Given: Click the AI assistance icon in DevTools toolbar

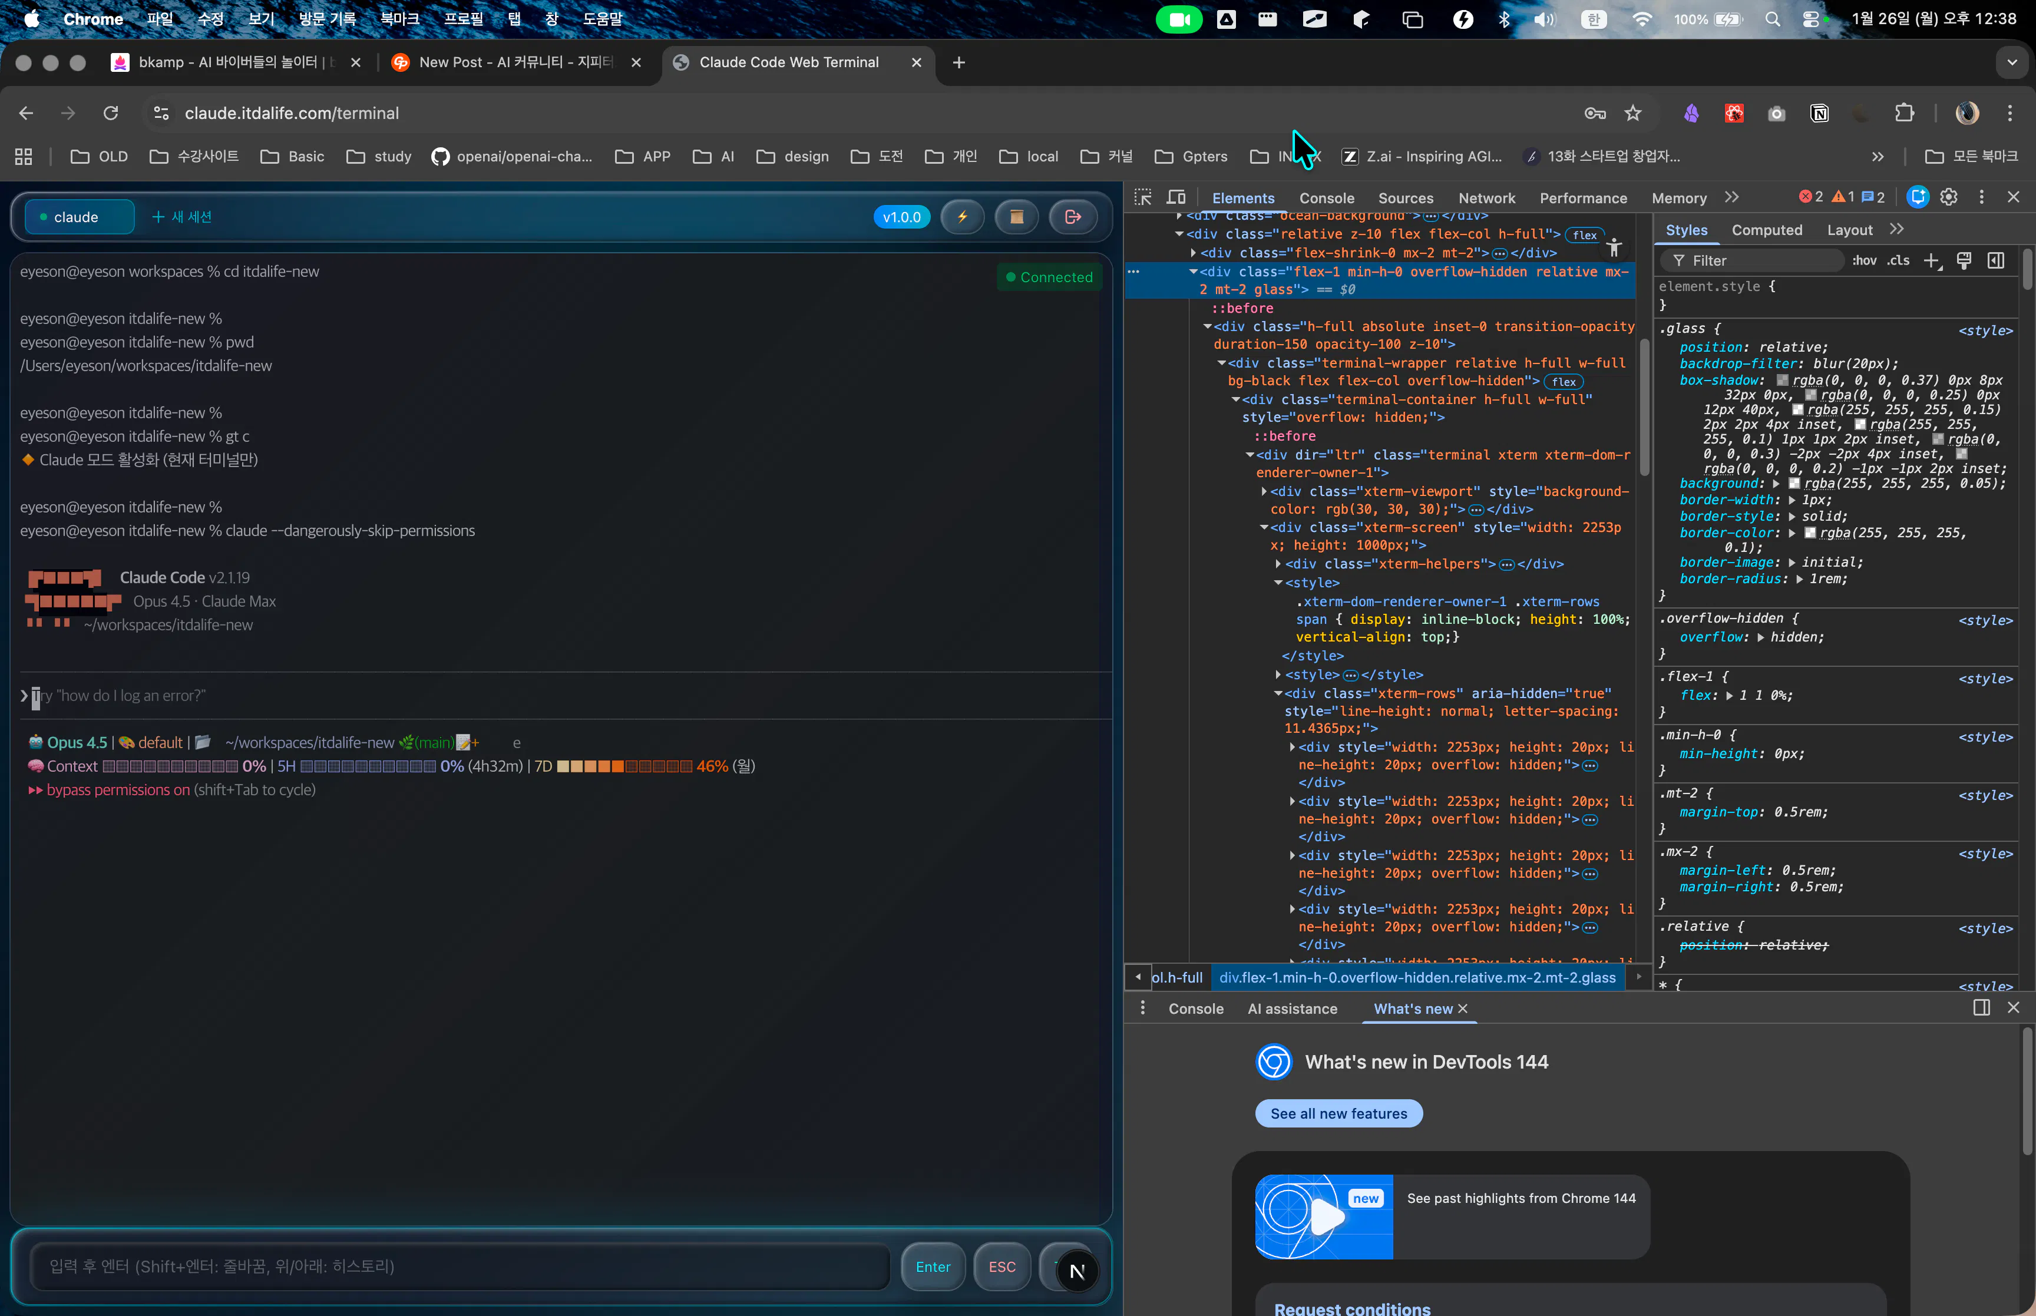Looking at the screenshot, I should pyautogui.click(x=1917, y=197).
